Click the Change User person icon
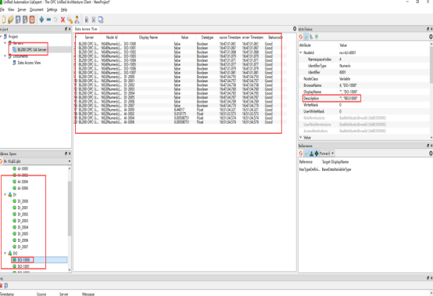 point(77,20)
